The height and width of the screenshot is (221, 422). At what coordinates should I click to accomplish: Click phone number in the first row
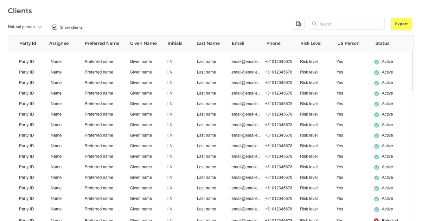(x=278, y=62)
